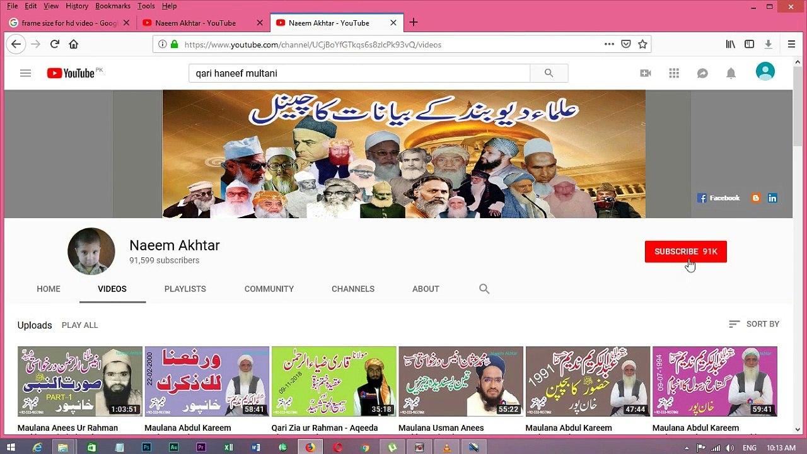
Task: Open the Sort By dropdown
Action: pyautogui.click(x=754, y=324)
